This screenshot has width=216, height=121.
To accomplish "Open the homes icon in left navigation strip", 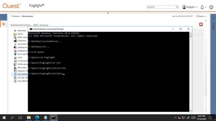I will click(x=4, y=24).
